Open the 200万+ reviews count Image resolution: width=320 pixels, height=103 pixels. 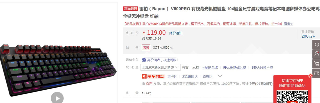308,36
